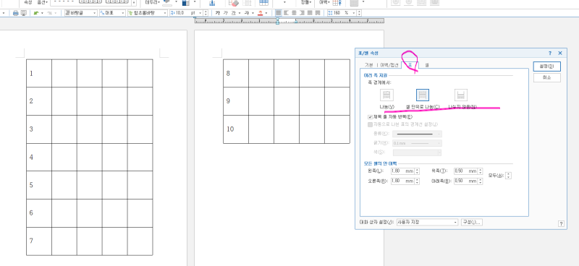Click the 왼쪽 margin input field
This screenshot has height=266, width=579.
pos(402,171)
